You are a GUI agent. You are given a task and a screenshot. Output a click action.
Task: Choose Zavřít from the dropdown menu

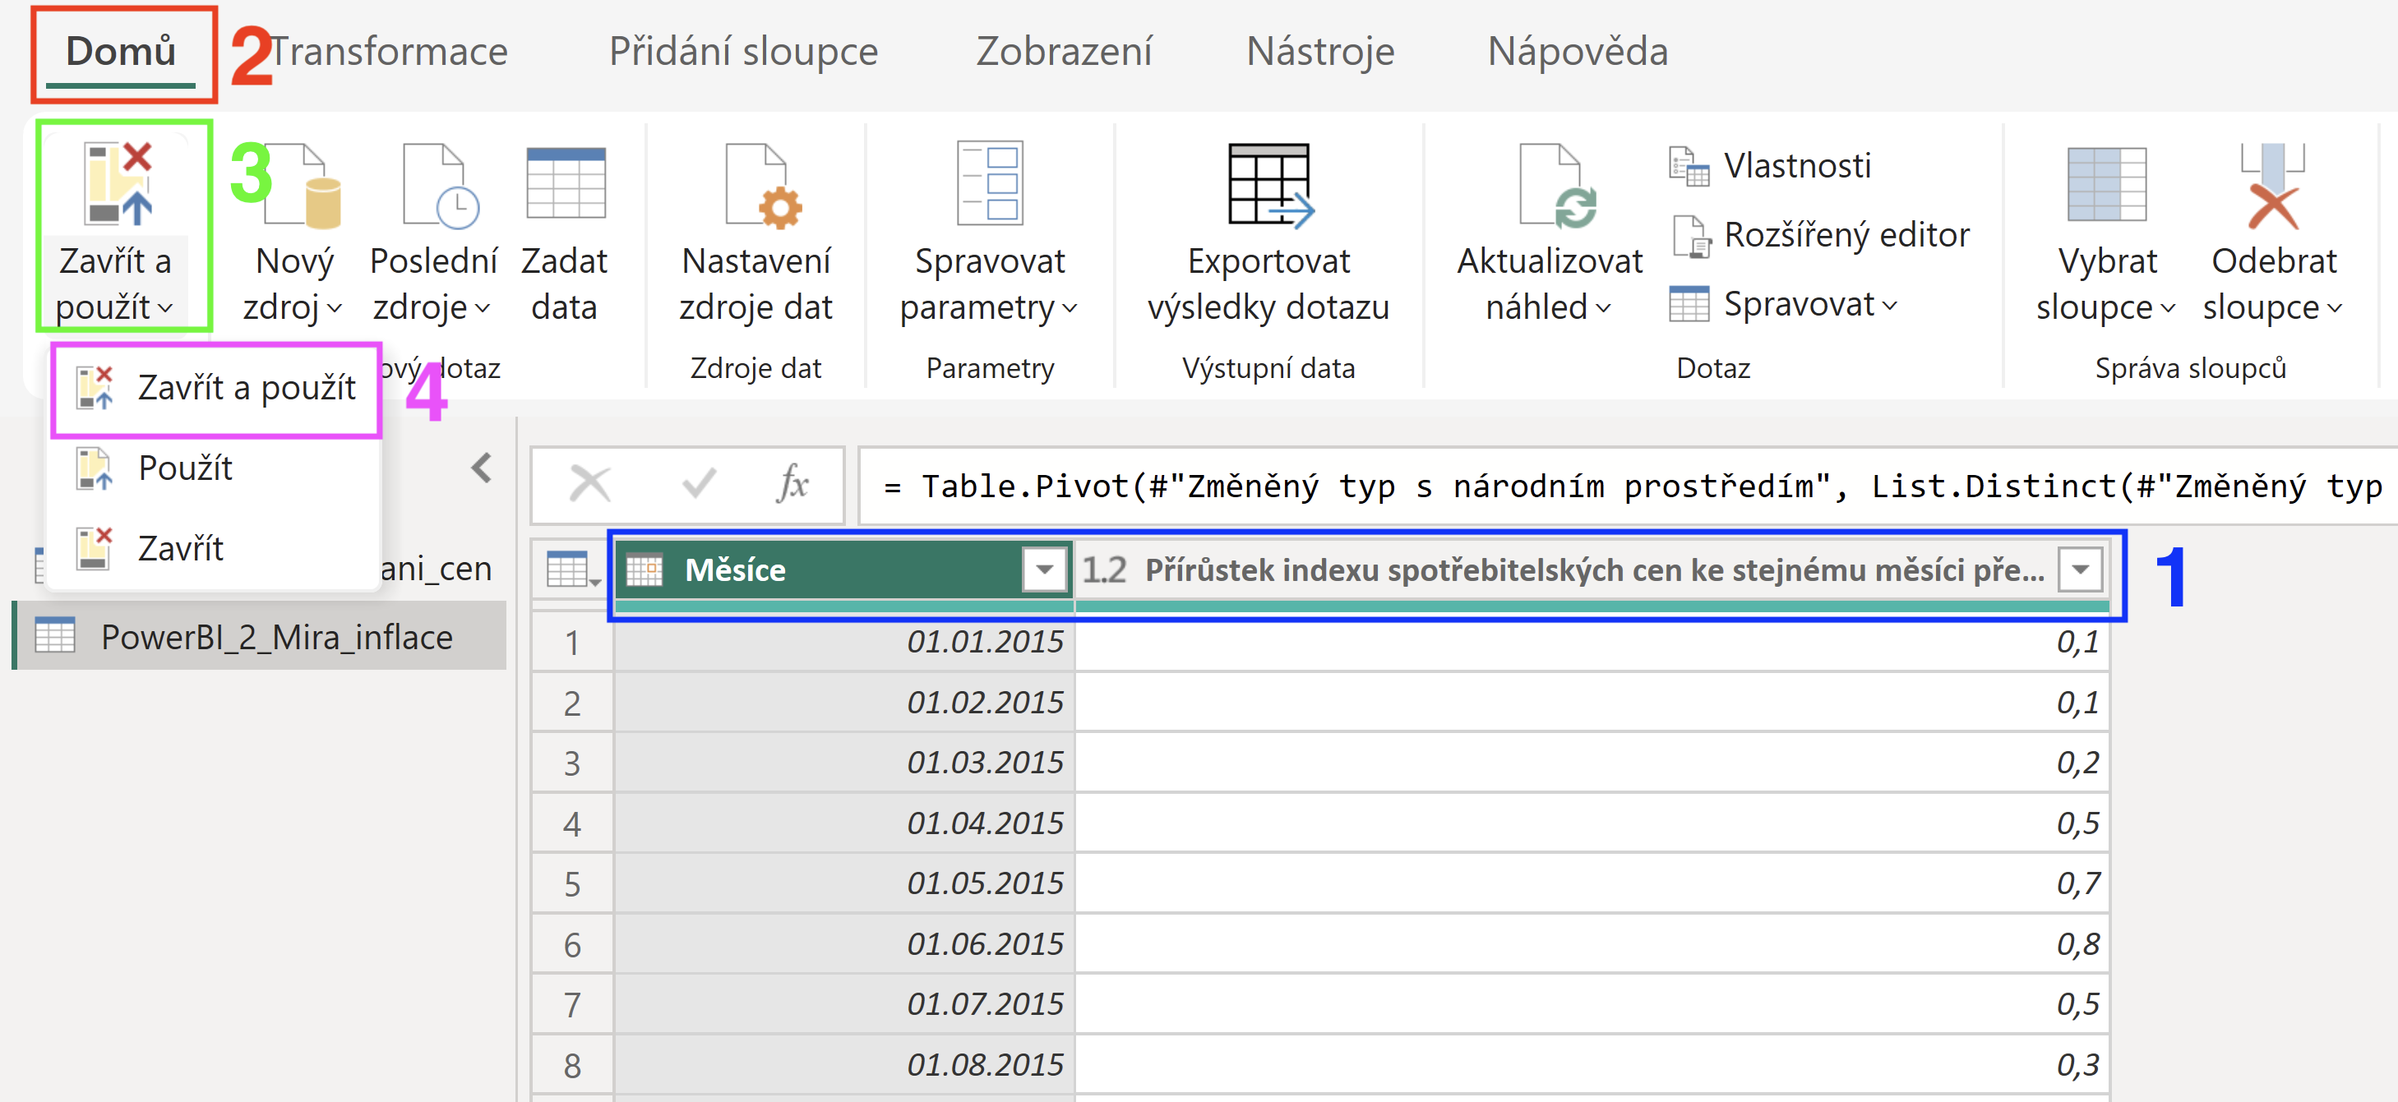tap(214, 548)
